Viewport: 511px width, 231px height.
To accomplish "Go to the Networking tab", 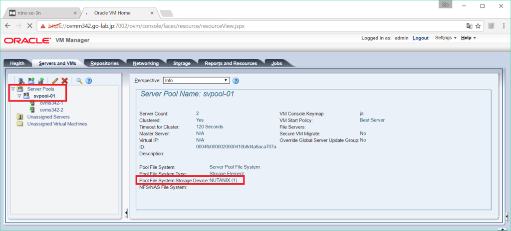I will pyautogui.click(x=146, y=63).
